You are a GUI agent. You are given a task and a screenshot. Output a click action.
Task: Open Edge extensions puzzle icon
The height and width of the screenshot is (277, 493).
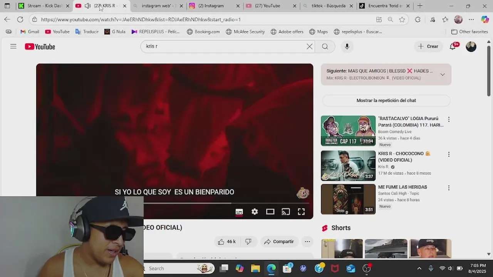pos(418,19)
